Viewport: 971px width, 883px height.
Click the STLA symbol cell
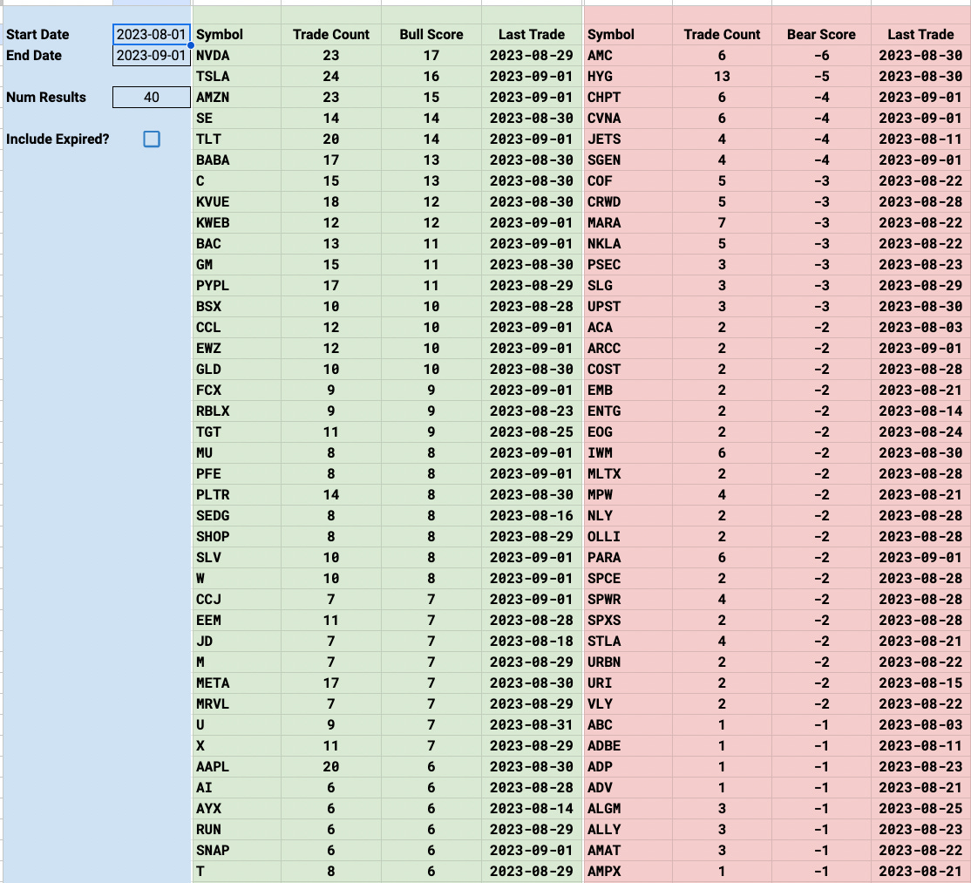pyautogui.click(x=628, y=641)
